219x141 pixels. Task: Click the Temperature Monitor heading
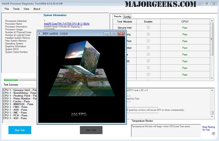[142, 121]
